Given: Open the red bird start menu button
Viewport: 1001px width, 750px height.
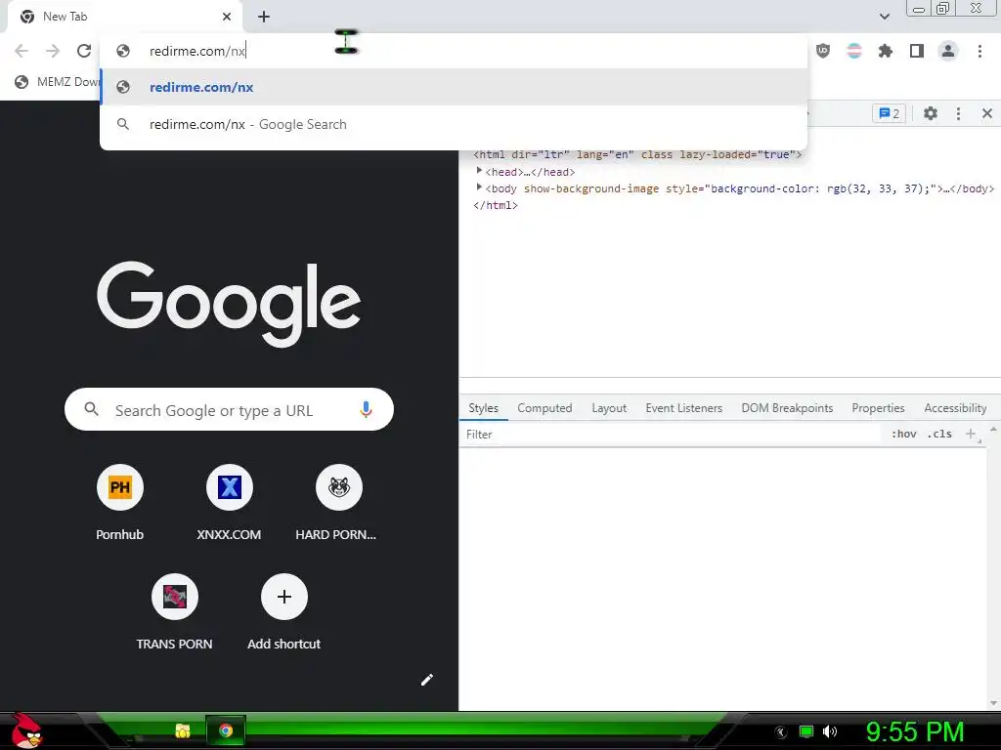Looking at the screenshot, I should click(26, 730).
